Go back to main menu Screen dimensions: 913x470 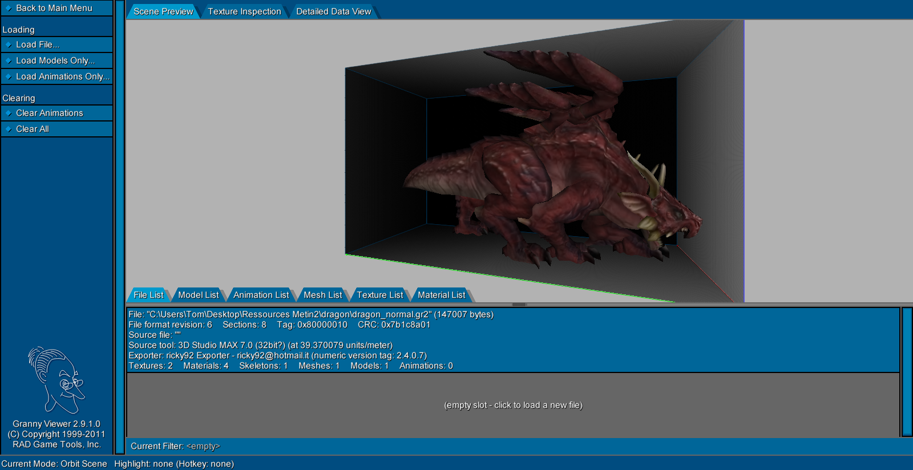(x=56, y=8)
